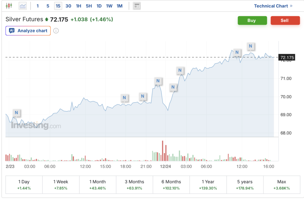This screenshot has width=304, height=199.
Task: Choose the 1W timeframe interval
Action: [109, 6]
